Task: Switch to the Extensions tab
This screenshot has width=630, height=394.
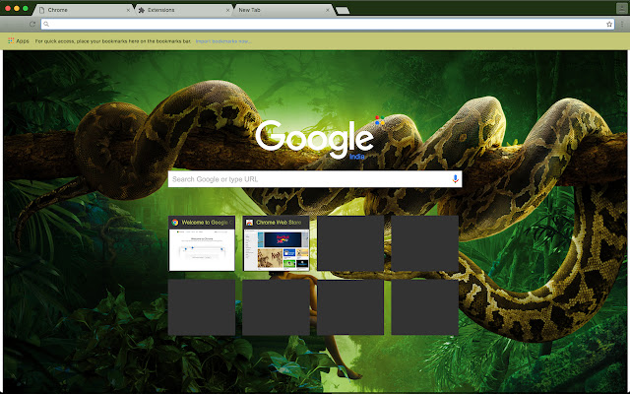Action: (184, 10)
